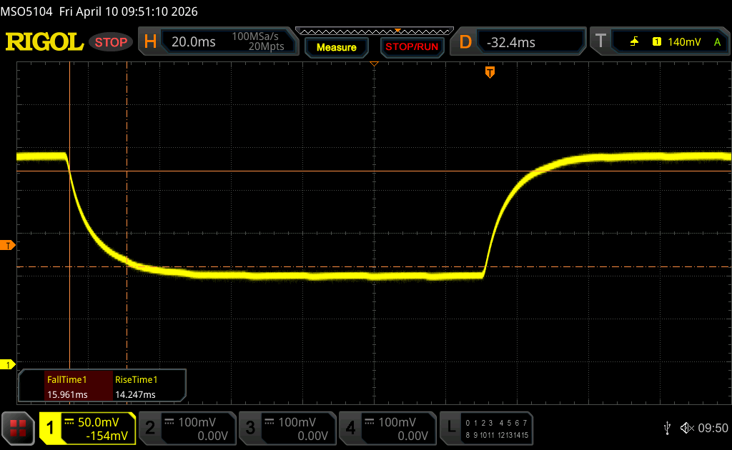Open the function navigation grid icon
This screenshot has width=732, height=450.
point(18,428)
